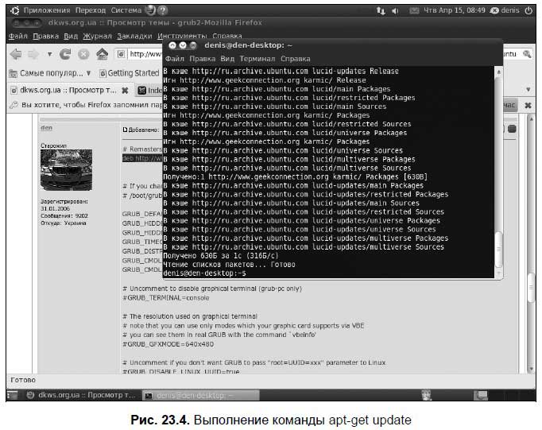Screen dimensions: 542x430
Task: Click the Firefox URL address field
Action: 138,54
